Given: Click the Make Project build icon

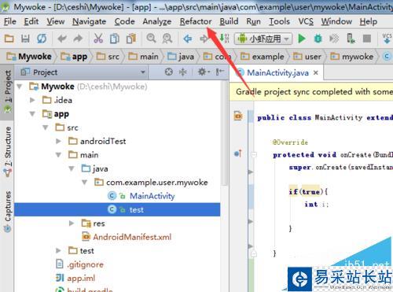Looking at the screenshot, I should coord(225,39).
